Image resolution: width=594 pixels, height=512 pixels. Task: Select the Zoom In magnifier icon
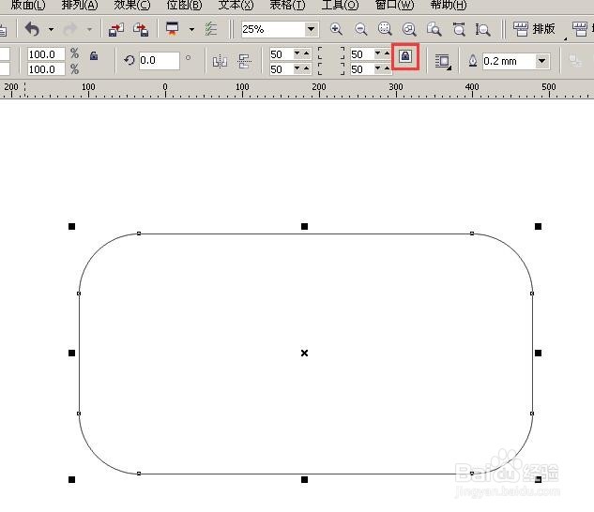[336, 29]
